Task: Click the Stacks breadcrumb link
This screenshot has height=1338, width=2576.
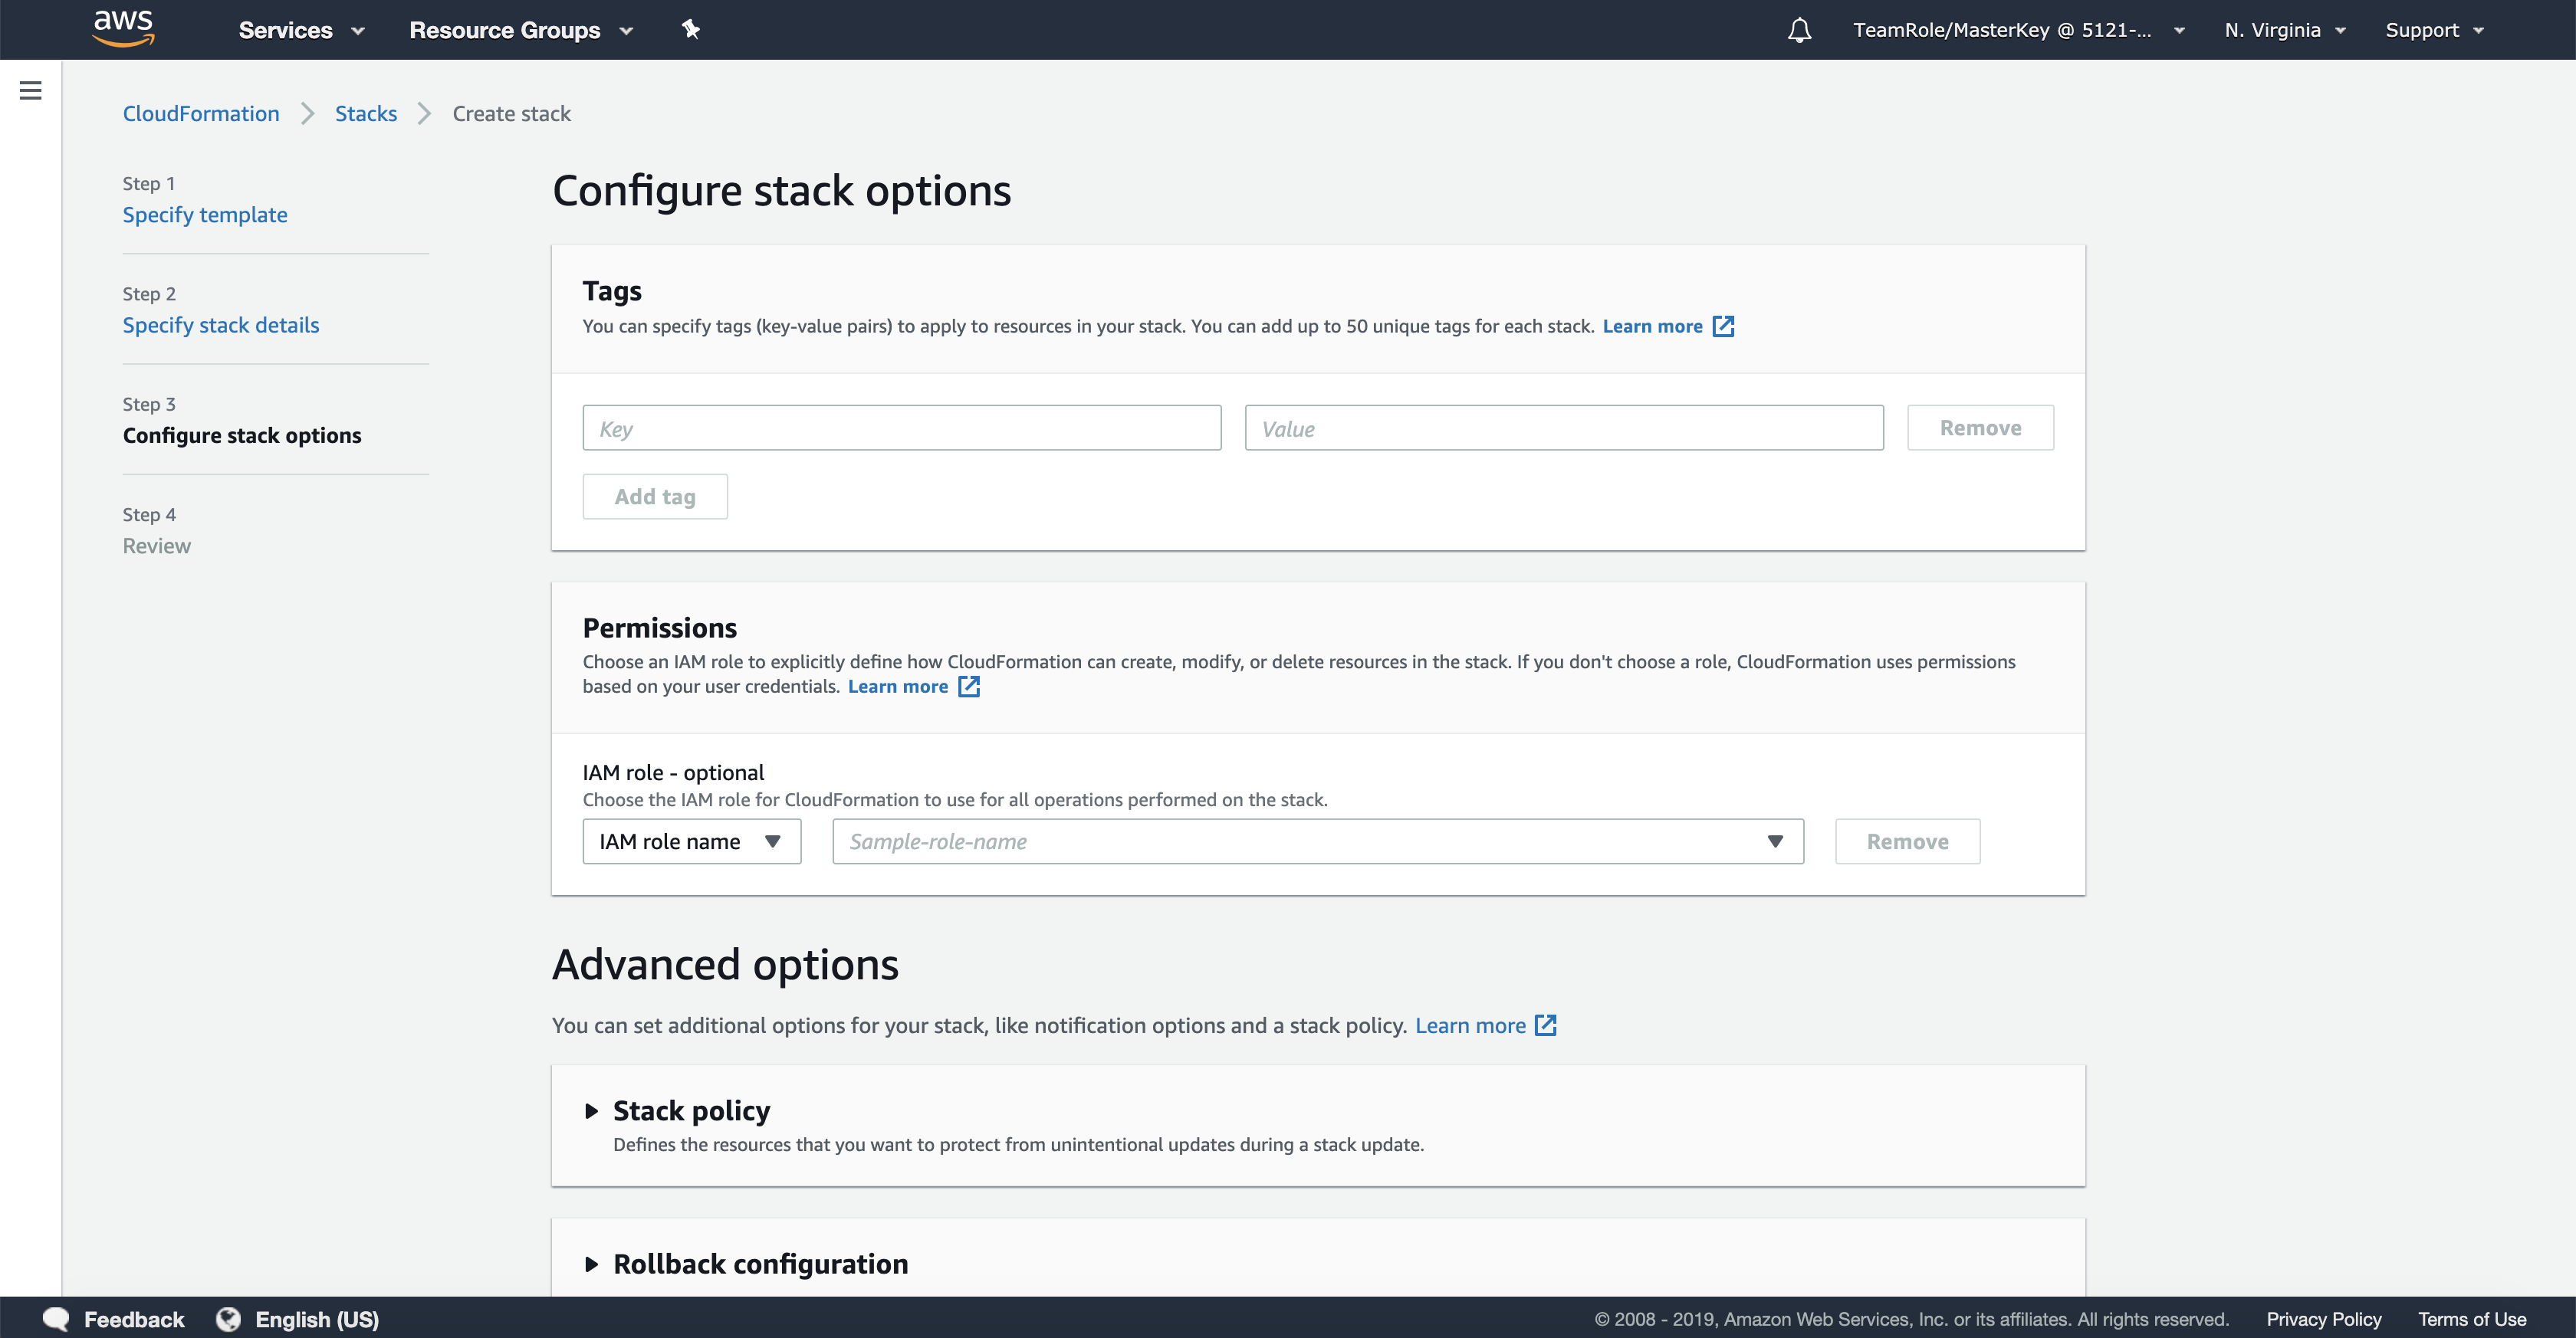Action: click(x=366, y=114)
